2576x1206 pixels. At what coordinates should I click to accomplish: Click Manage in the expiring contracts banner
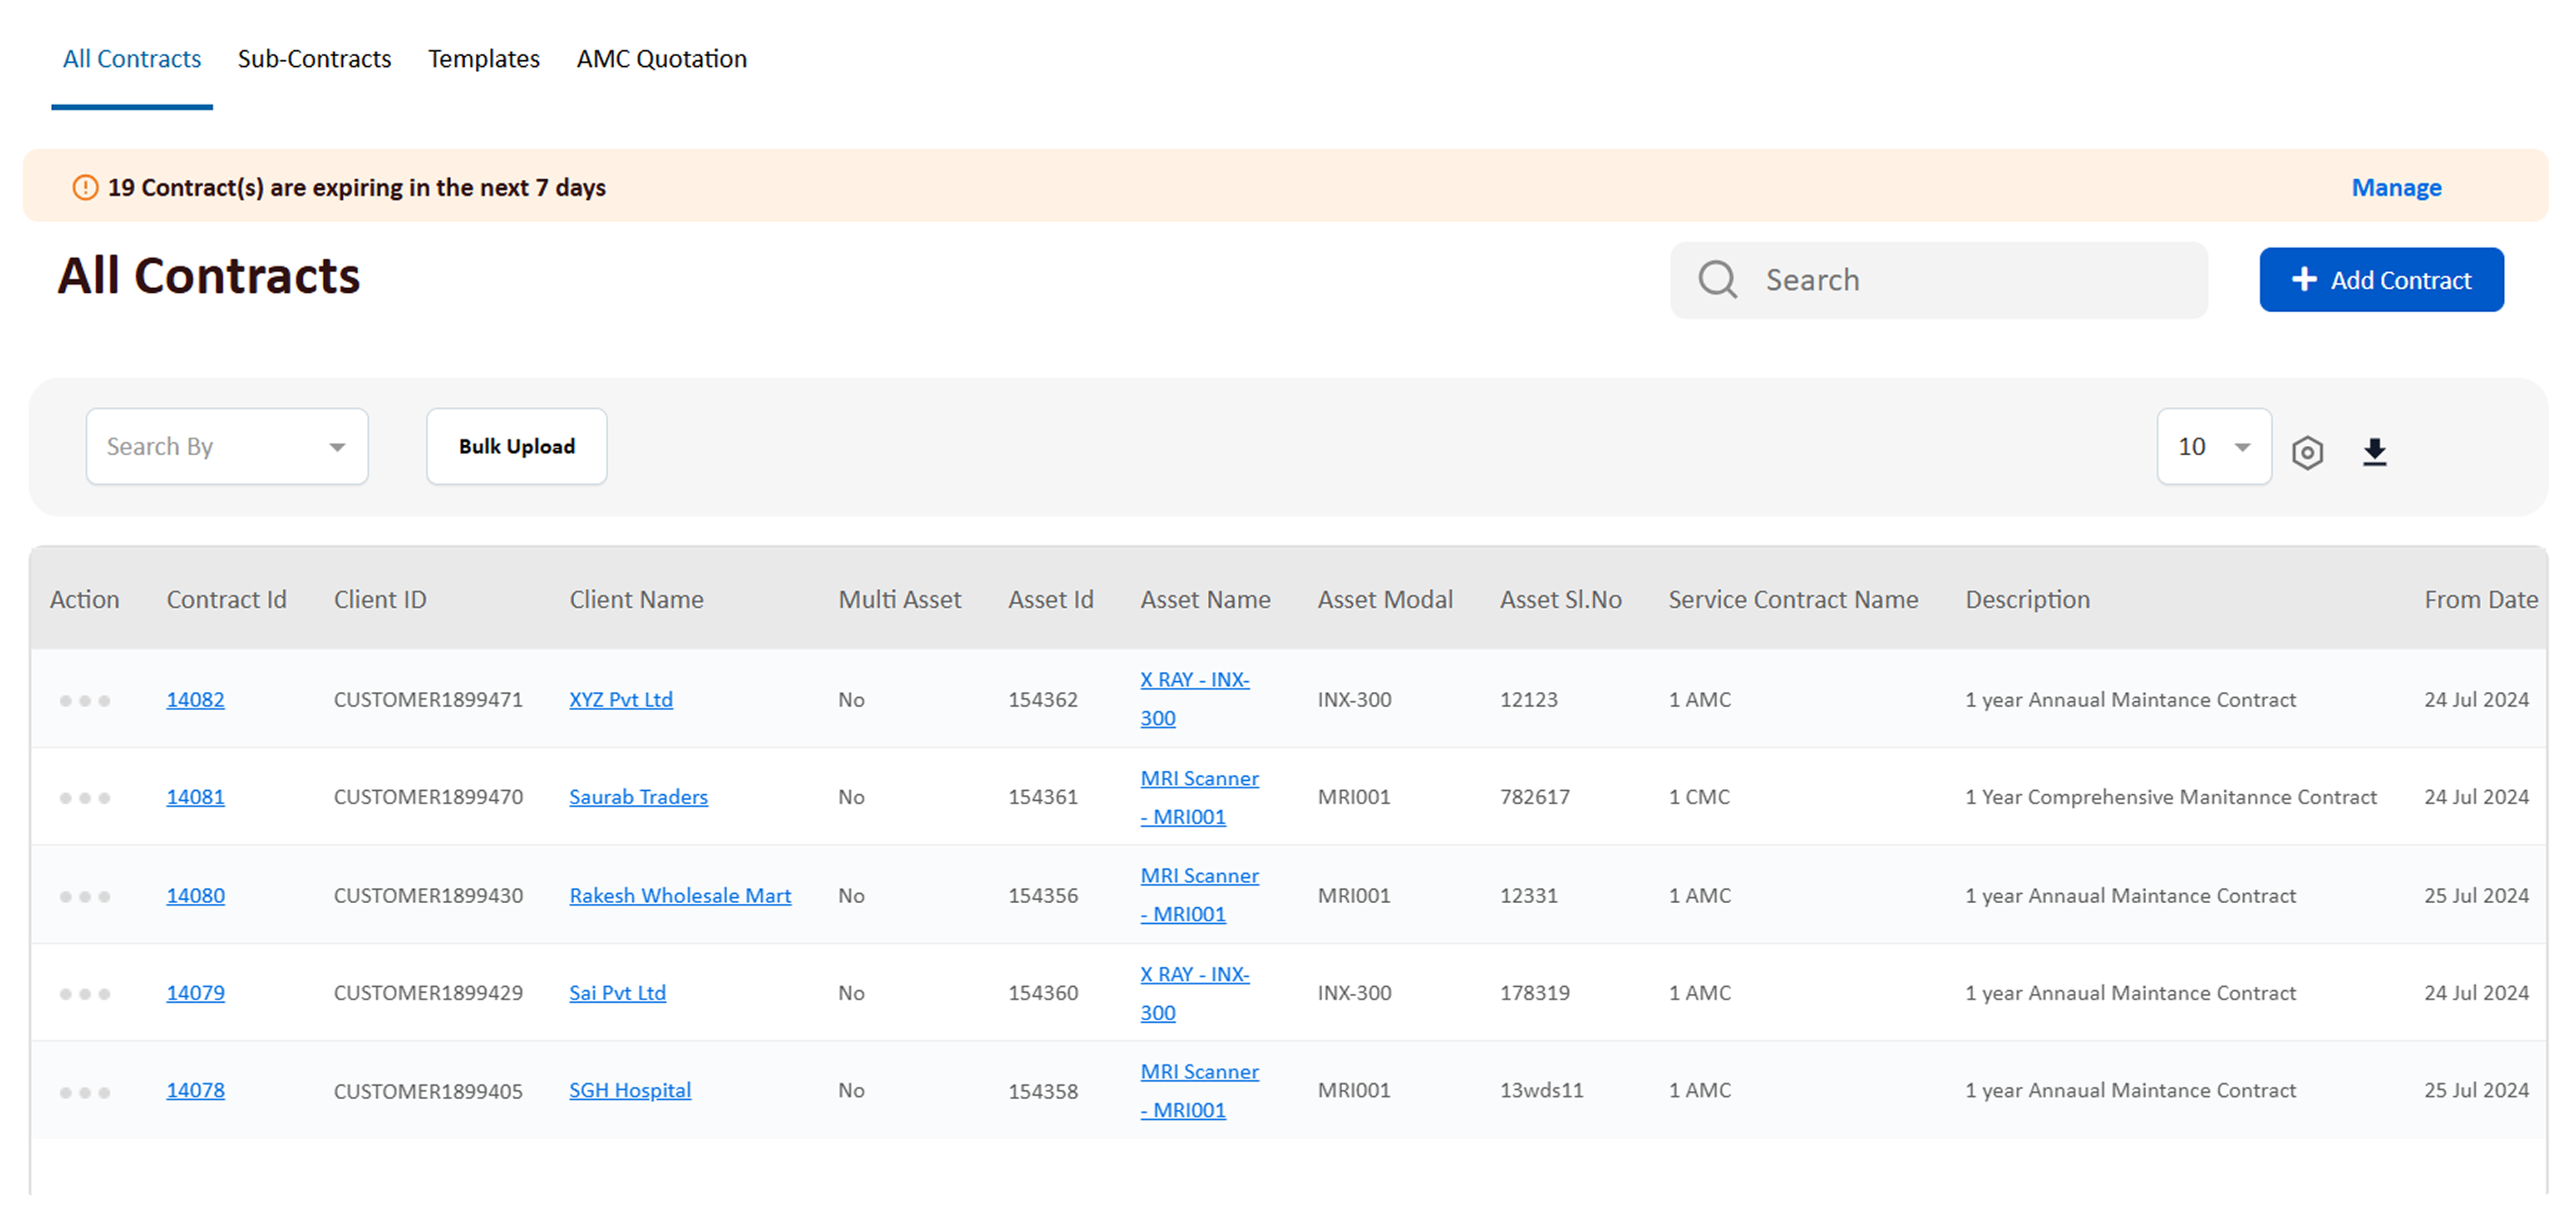tap(2396, 187)
